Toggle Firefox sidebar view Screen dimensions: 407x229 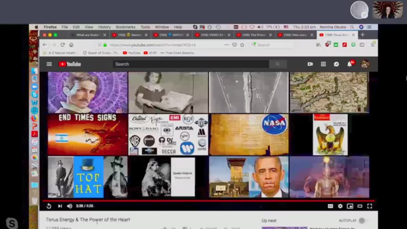pos(362,45)
